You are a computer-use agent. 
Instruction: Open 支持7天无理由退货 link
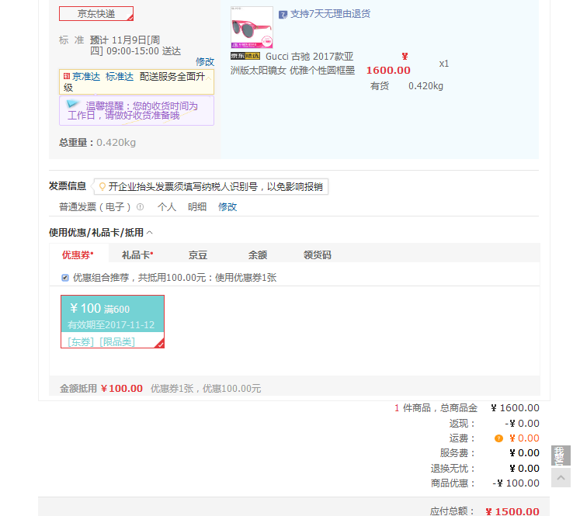point(330,14)
